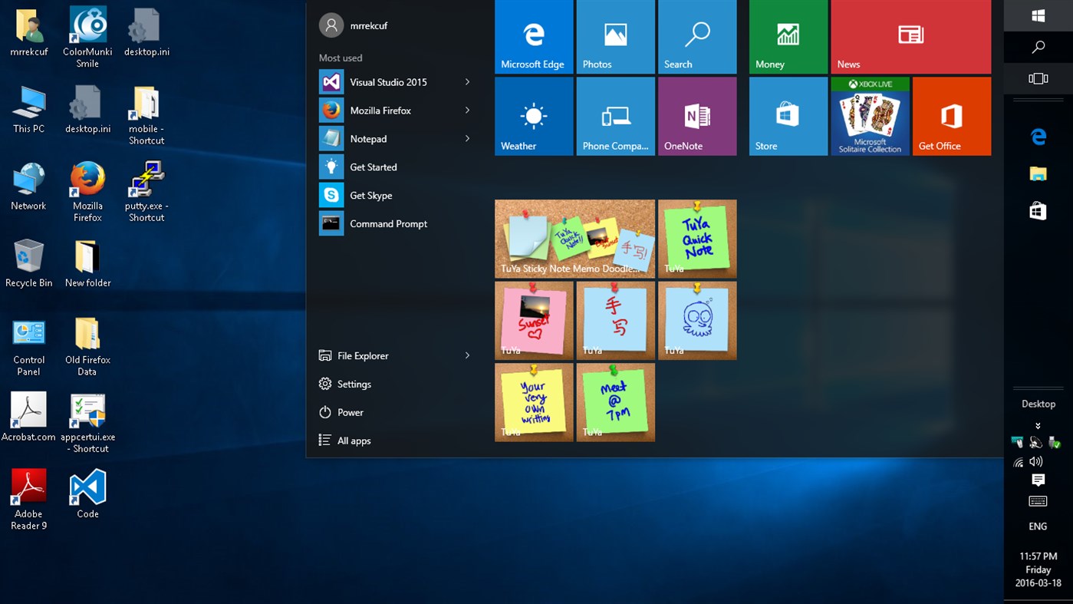Screen dimensions: 1073x604
Task: Click the ENG input language indicator
Action: click(1038, 526)
